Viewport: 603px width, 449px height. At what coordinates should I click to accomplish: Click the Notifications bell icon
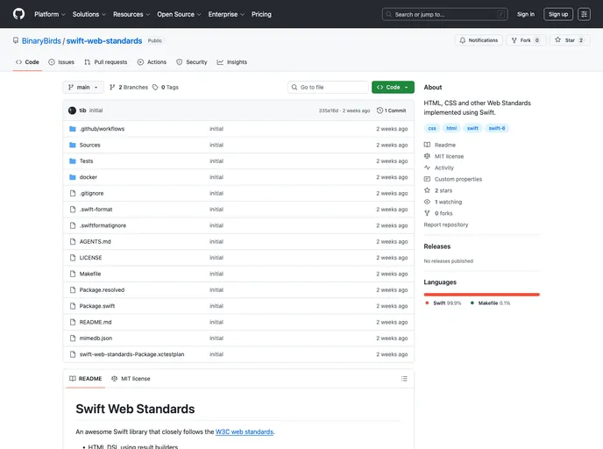(x=462, y=40)
